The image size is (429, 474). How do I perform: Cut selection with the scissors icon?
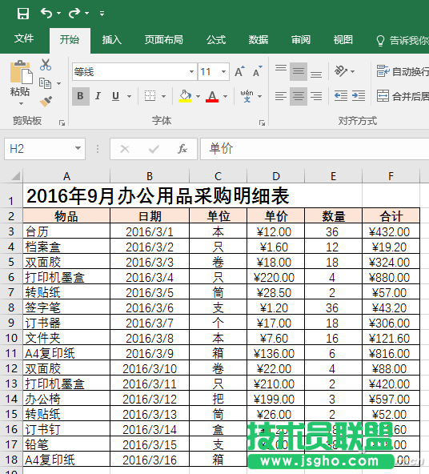(x=46, y=65)
